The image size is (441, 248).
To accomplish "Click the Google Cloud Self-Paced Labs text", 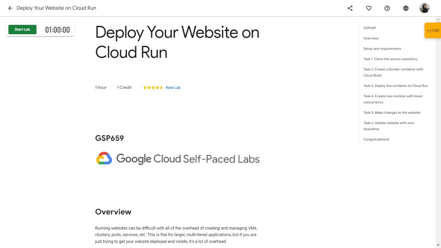I will 188,159.
